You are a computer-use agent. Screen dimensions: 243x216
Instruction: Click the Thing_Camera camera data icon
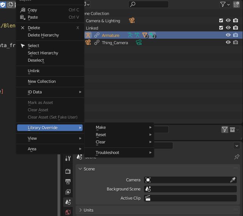click(x=139, y=42)
